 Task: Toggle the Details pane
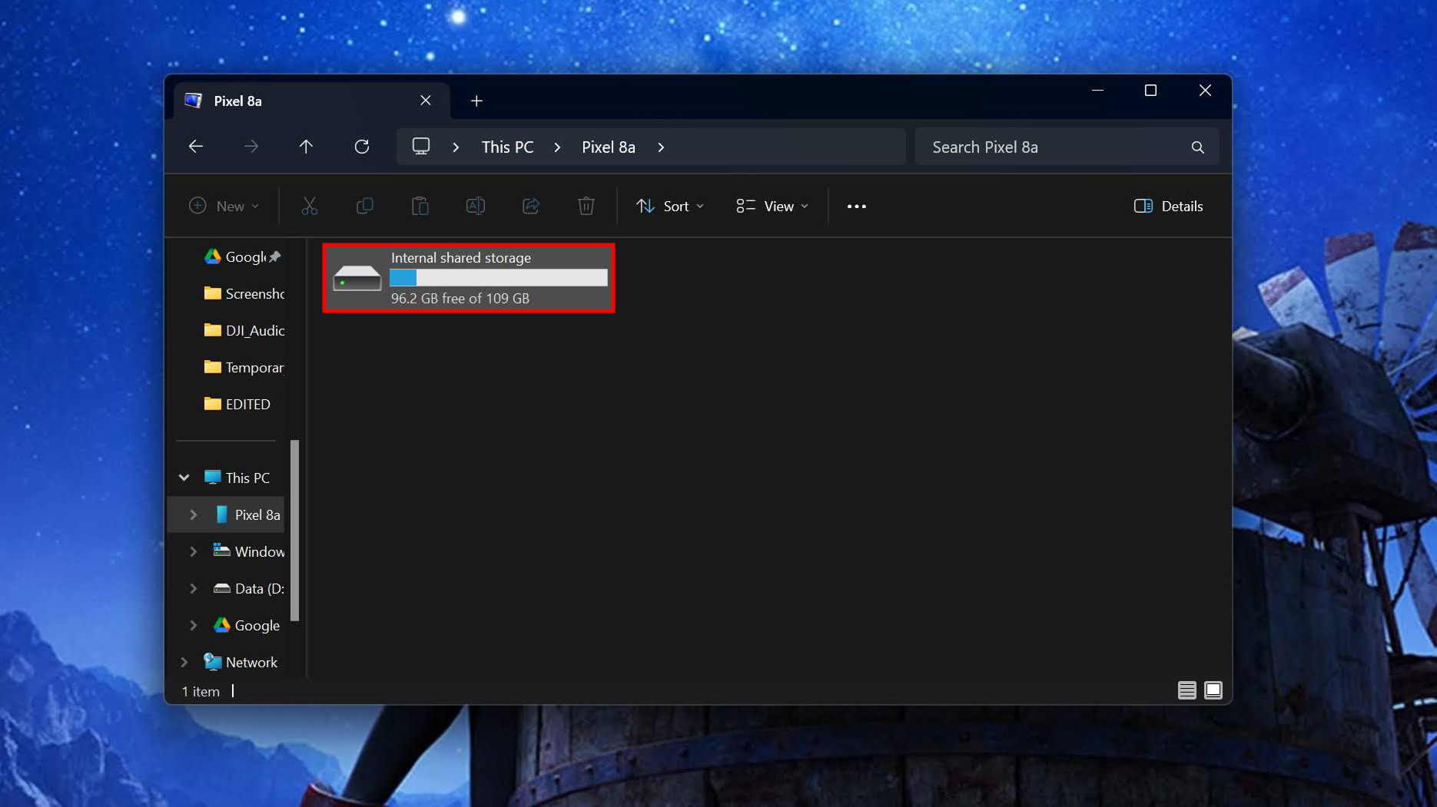1168,206
